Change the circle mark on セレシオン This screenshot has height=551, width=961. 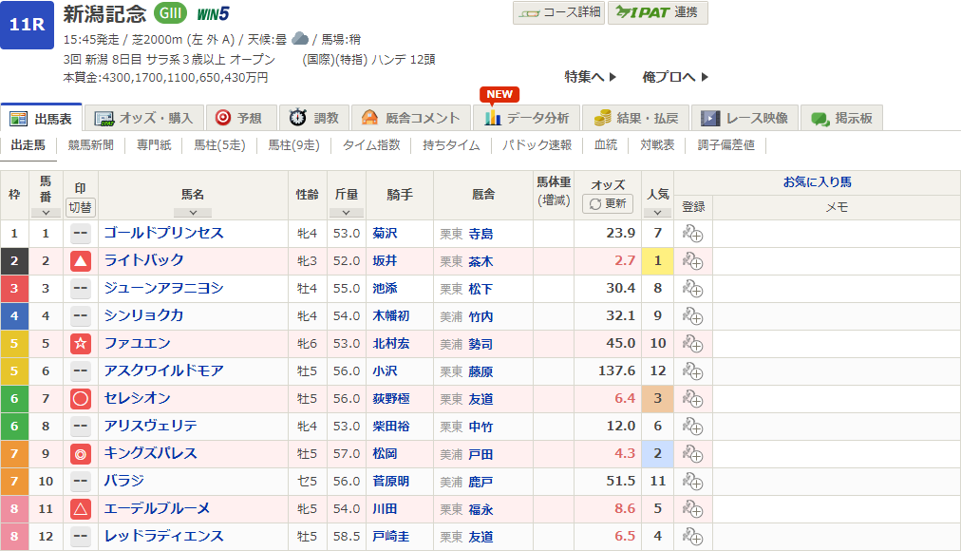tap(81, 399)
